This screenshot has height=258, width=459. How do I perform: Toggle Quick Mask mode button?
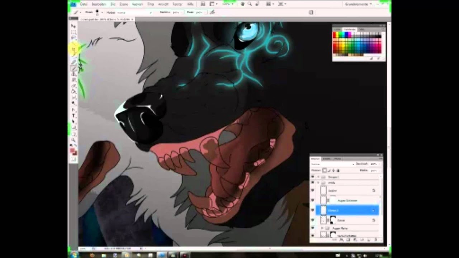point(74,159)
